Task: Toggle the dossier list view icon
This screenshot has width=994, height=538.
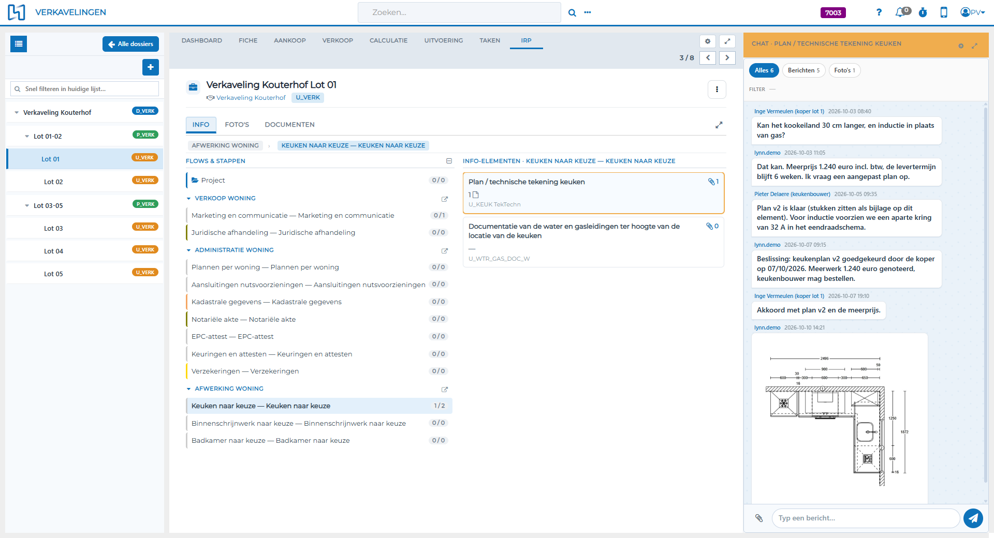Action: click(x=19, y=44)
